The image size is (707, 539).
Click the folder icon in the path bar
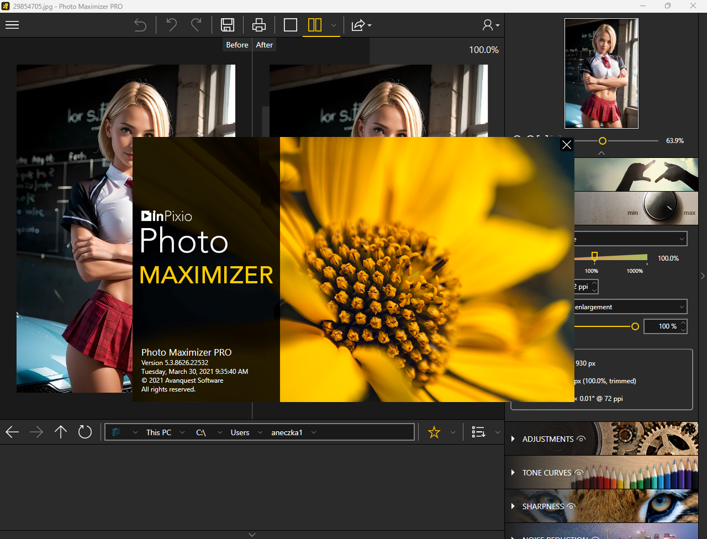[x=116, y=432]
